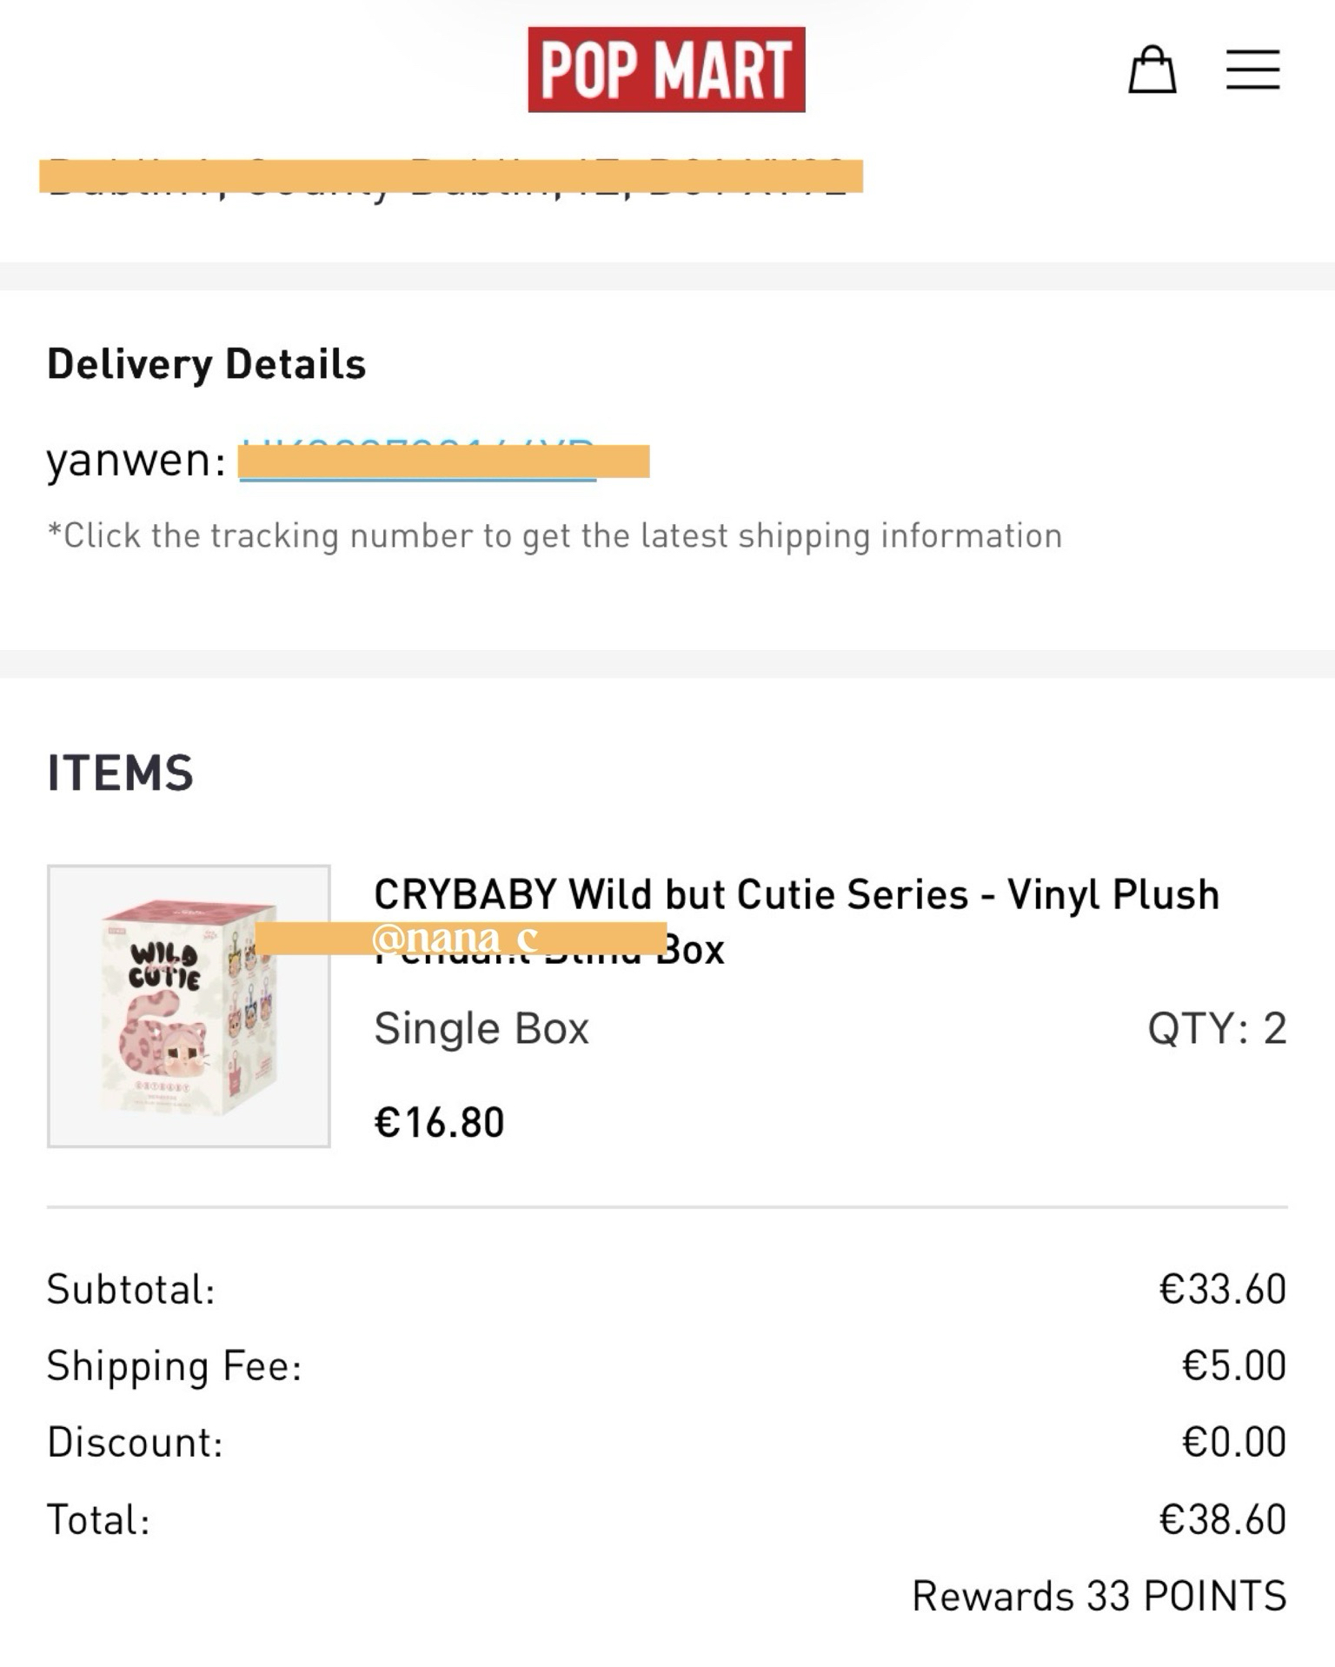
Task: Click the €0.00 discount amount
Action: [x=1233, y=1443]
